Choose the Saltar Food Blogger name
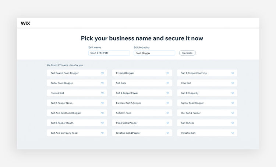Viewport: 276px width, 167px height. coord(77,83)
